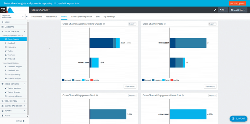Screen dimensions: 250x124
Task: Click the Social Listening speech bubble icon
Action: coord(2,84)
